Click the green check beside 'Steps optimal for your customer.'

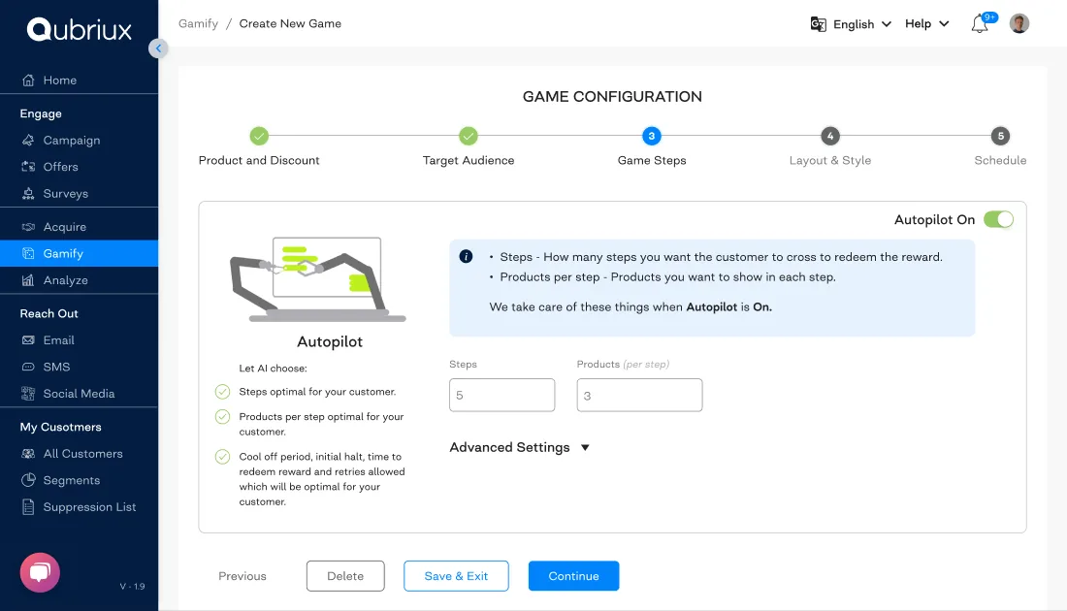point(222,392)
